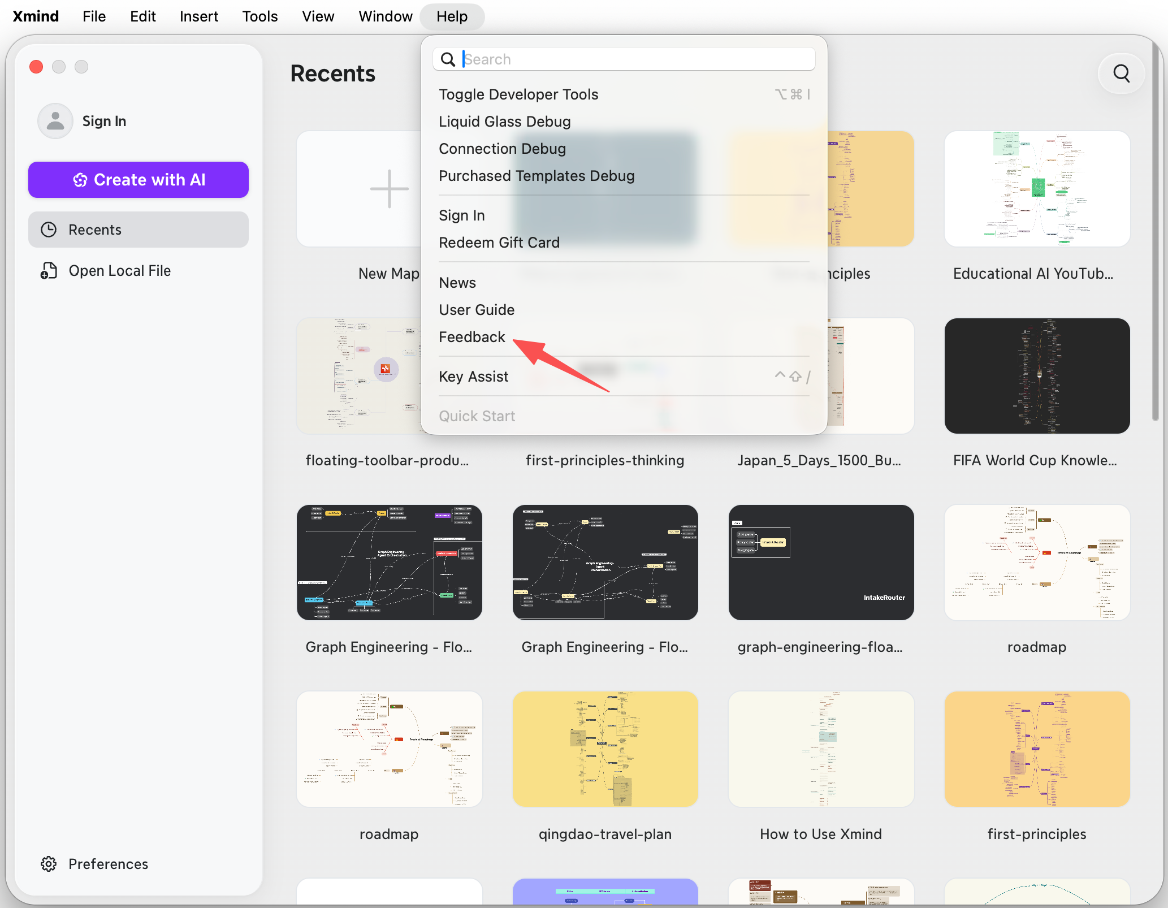The image size is (1168, 908).
Task: Click the New Map label
Action: point(389,274)
